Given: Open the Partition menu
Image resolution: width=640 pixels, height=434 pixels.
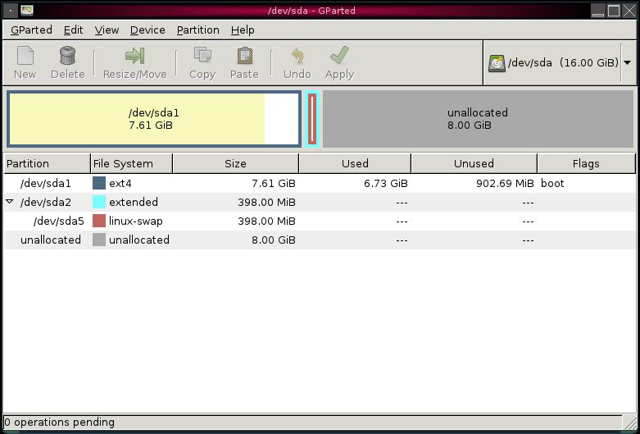Looking at the screenshot, I should (x=198, y=30).
